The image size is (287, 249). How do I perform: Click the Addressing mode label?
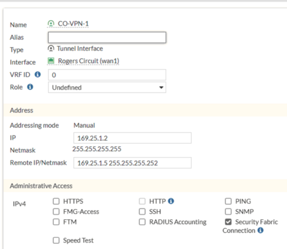tap(34, 125)
